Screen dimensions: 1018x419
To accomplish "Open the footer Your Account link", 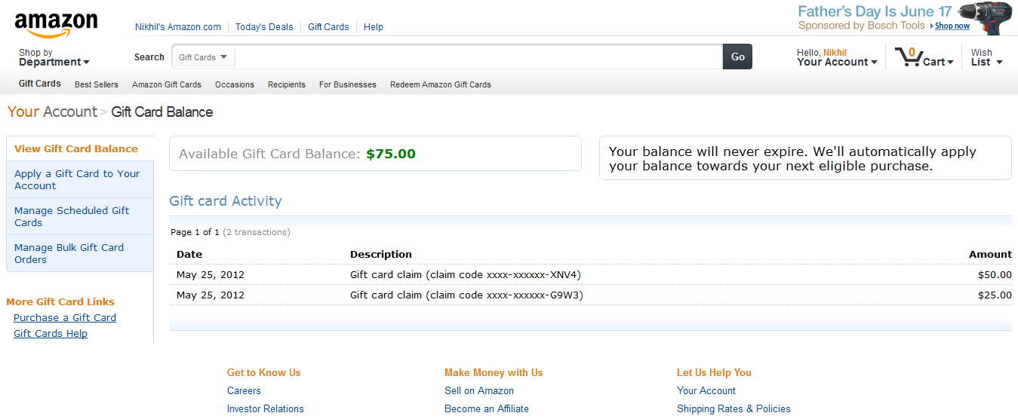I will coord(706,390).
